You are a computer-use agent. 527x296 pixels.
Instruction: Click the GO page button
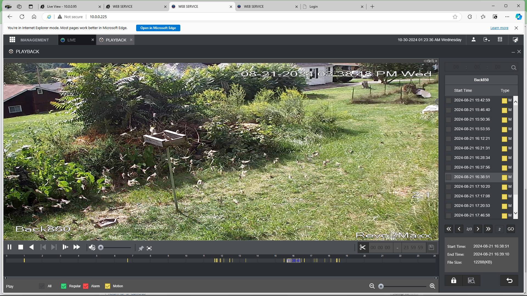tap(511, 229)
